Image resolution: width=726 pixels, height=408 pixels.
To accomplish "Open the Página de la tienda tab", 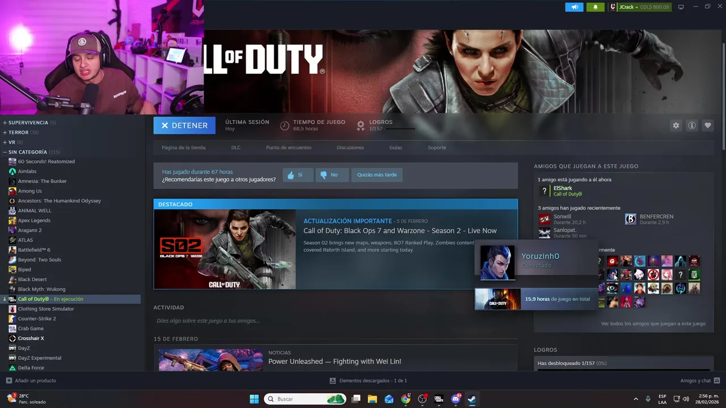I will coord(183,147).
